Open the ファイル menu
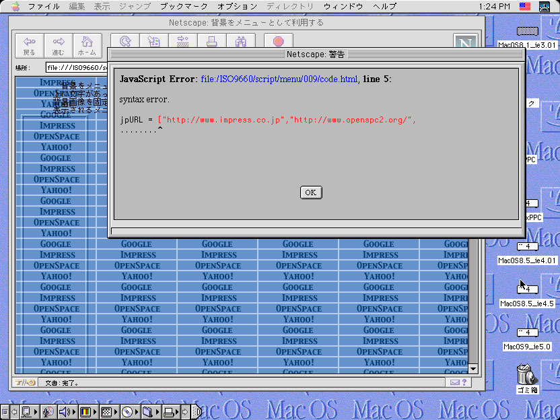The width and height of the screenshot is (560, 420). 44,7
